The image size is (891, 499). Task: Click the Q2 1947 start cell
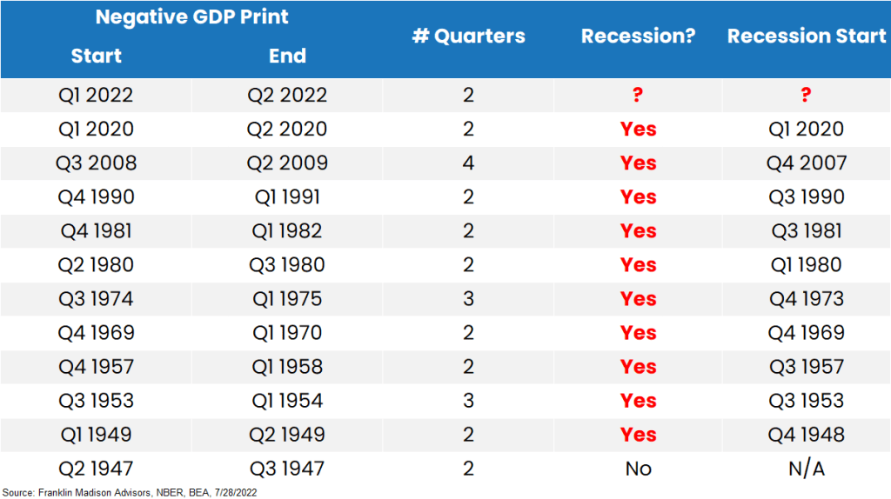[x=96, y=469]
